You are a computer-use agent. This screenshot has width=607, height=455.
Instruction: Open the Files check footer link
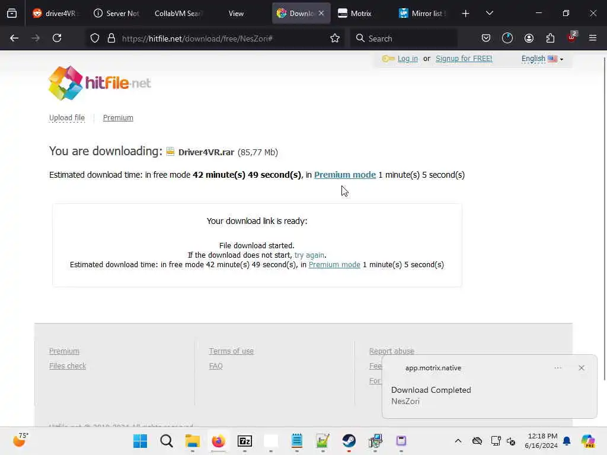[x=68, y=366]
